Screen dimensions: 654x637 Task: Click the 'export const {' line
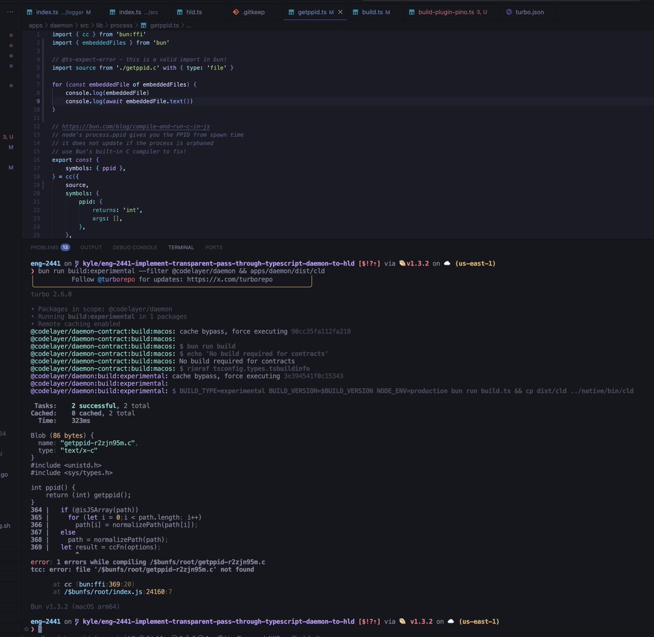coord(75,160)
